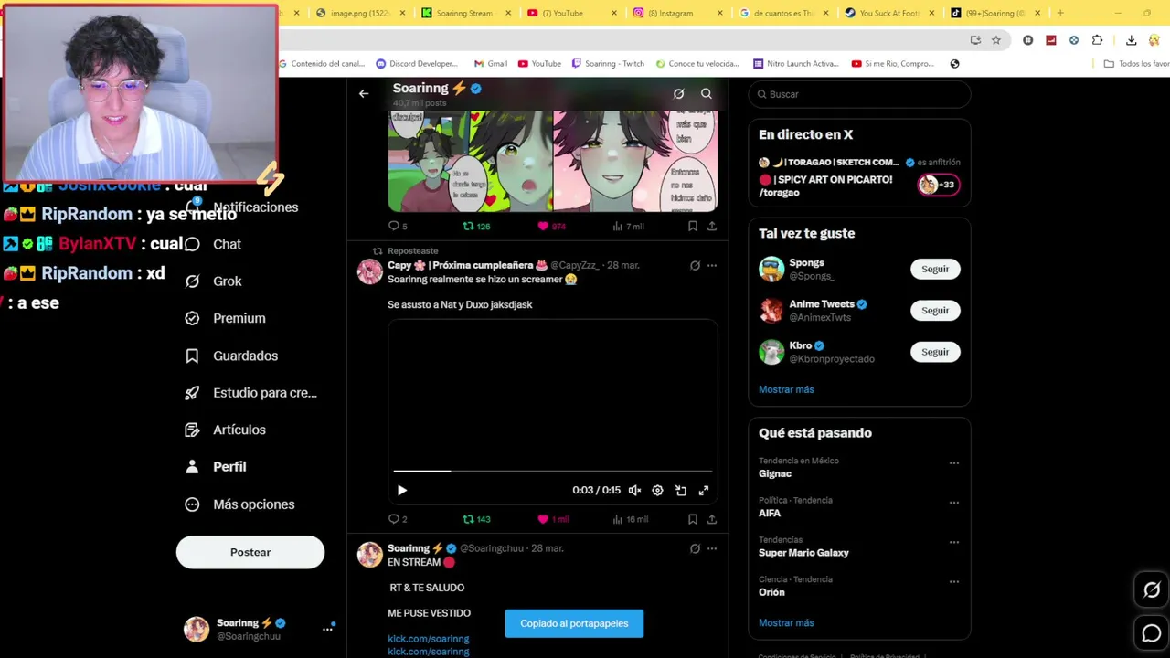Open Estudio para creadores menu item

[250, 392]
